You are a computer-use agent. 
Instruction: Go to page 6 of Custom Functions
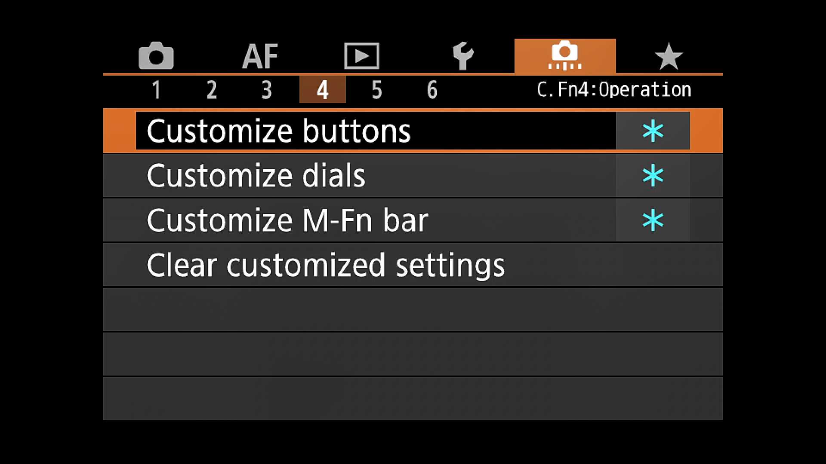tap(432, 90)
